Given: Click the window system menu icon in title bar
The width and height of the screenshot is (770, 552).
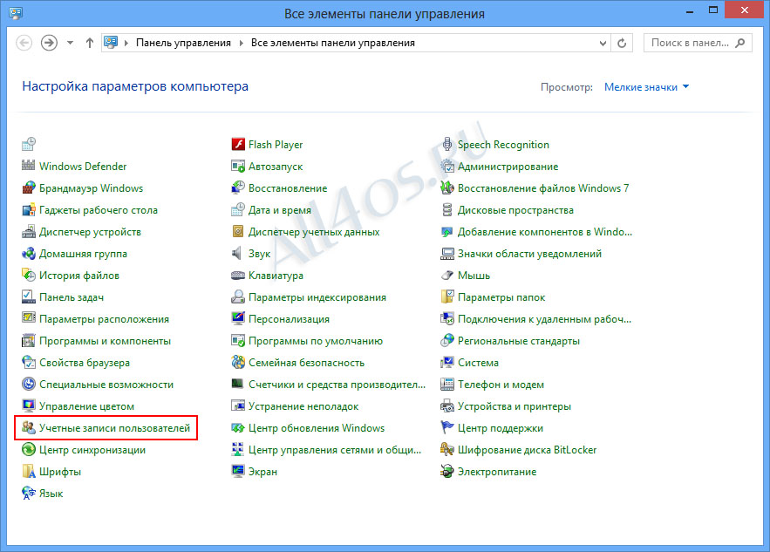Looking at the screenshot, I should click(16, 13).
